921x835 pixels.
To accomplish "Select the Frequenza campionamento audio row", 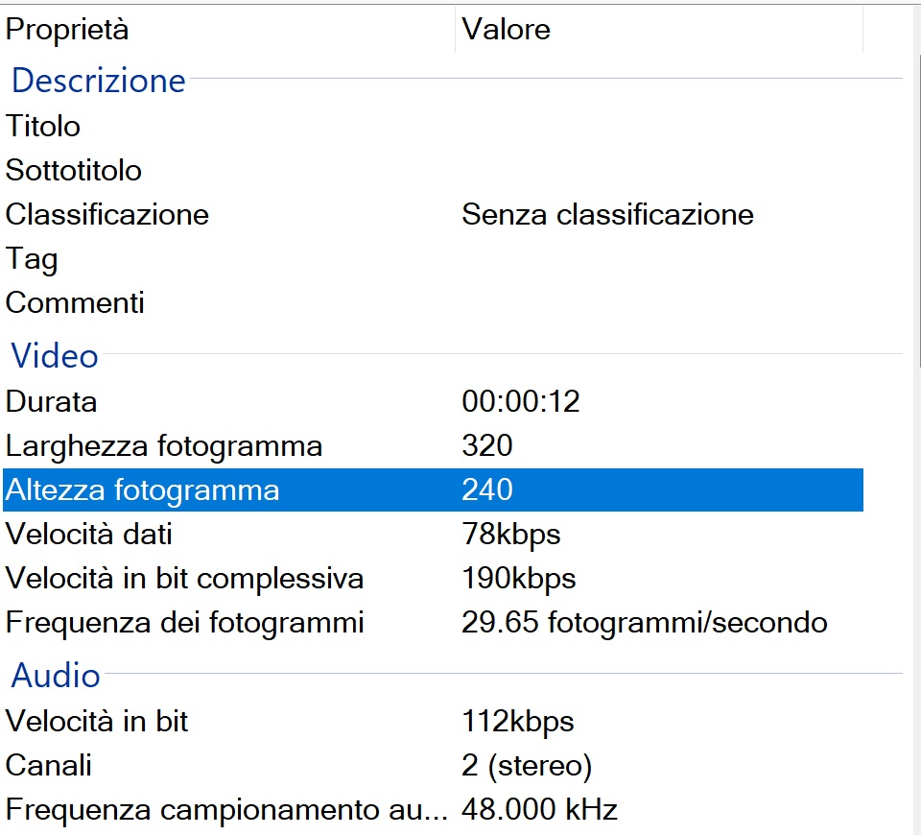I will click(x=226, y=809).
